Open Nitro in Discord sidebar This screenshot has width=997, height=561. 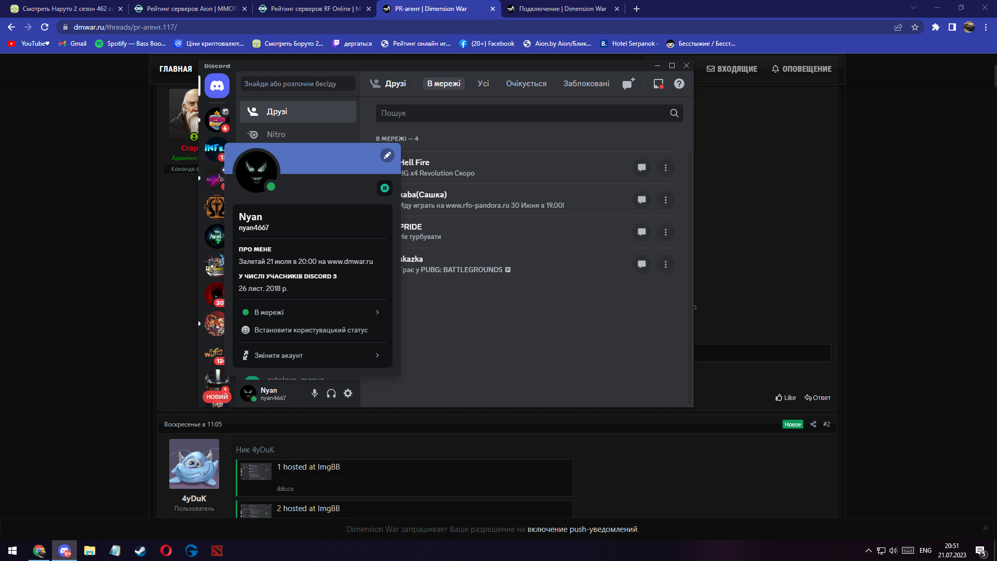(x=298, y=135)
